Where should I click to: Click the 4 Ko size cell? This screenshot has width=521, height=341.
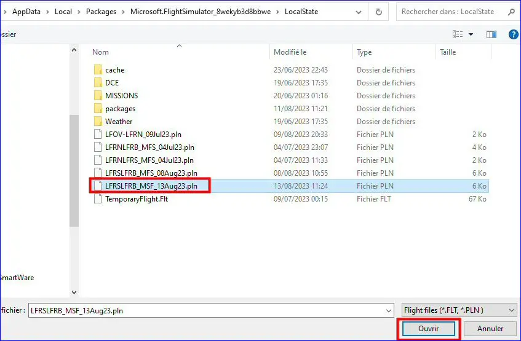coord(479,147)
